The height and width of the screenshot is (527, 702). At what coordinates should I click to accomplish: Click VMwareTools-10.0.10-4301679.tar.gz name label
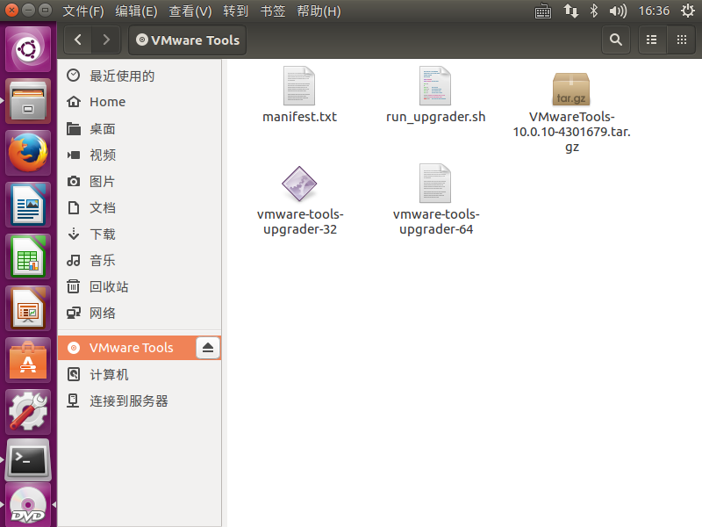(572, 132)
